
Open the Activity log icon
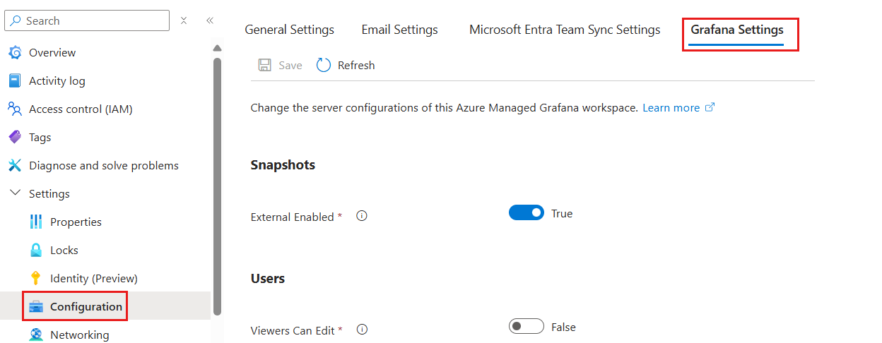[15, 81]
